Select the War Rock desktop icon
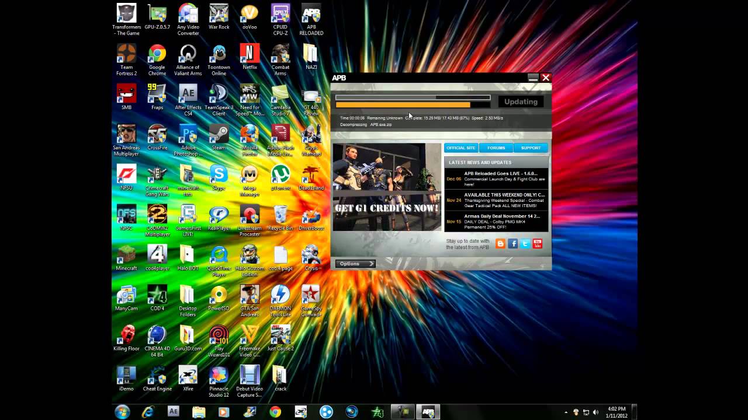Viewport: 748px width, 420px height. click(x=219, y=17)
